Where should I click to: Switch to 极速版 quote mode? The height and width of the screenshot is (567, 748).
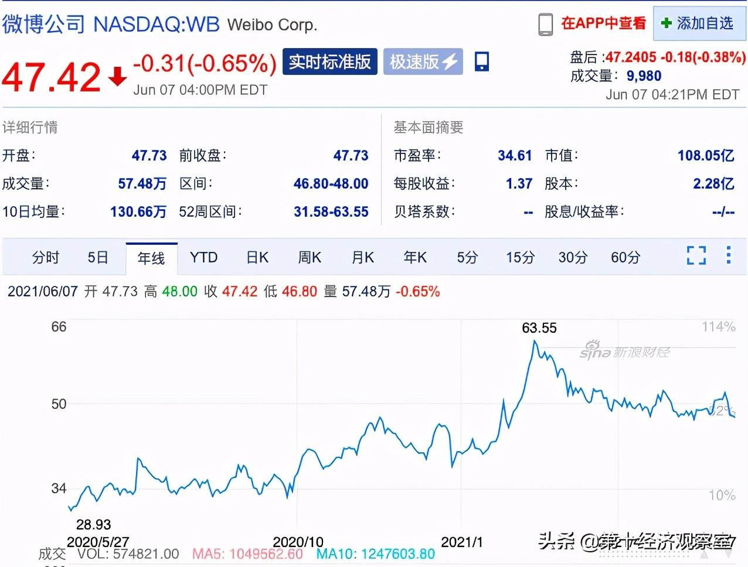click(423, 62)
